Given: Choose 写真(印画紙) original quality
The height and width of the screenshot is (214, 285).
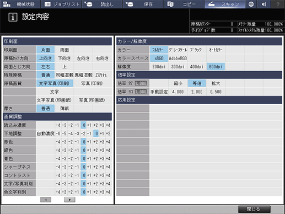Looking at the screenshot, I should coord(93,100).
